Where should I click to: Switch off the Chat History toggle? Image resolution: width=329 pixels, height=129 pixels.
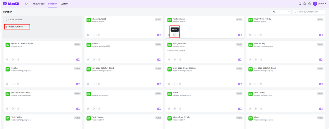click(321, 59)
